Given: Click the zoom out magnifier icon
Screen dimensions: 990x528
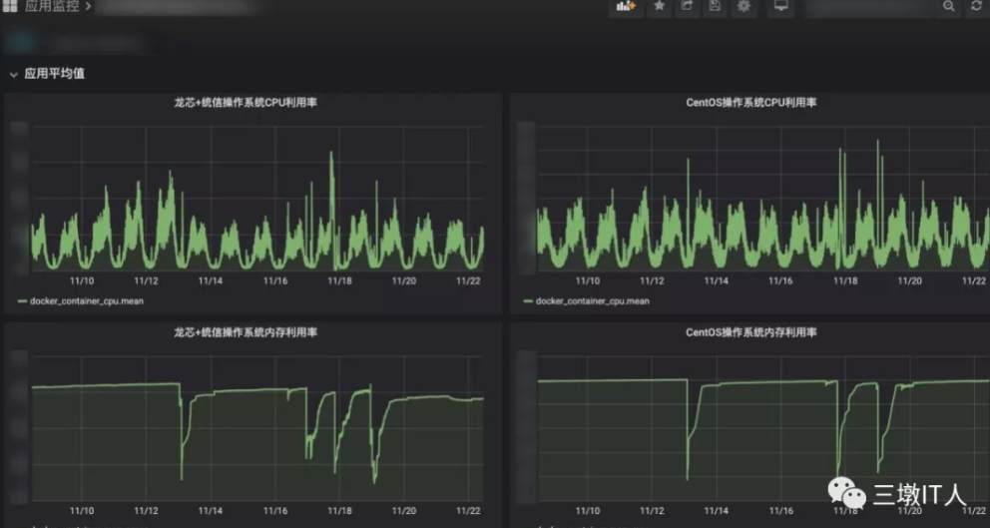Looking at the screenshot, I should tap(949, 7).
